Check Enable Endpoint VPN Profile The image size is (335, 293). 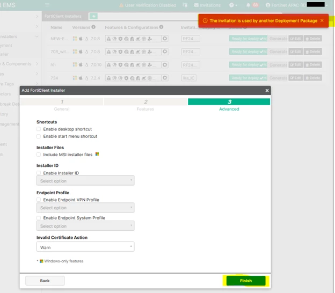pyautogui.click(x=39, y=200)
